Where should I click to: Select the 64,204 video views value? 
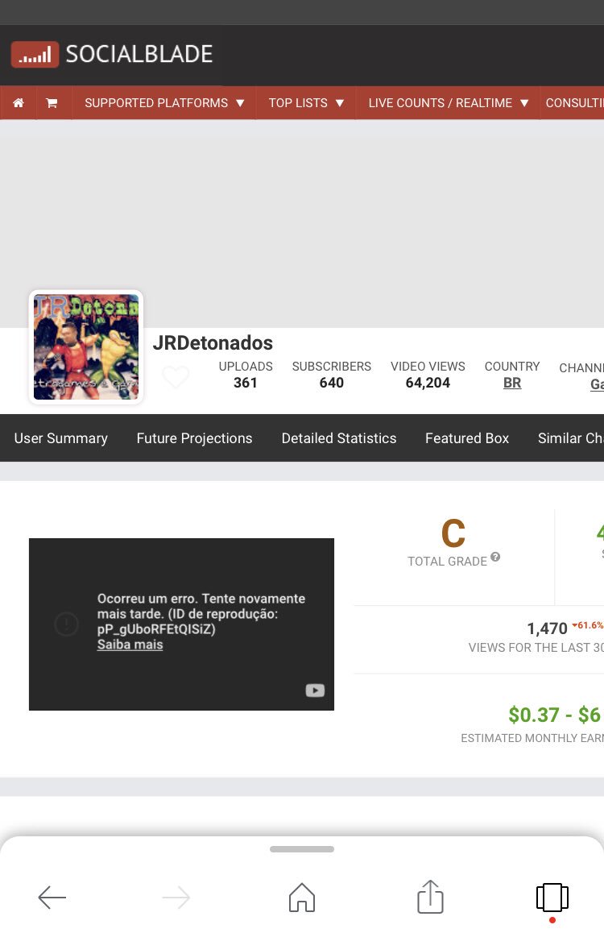[x=428, y=383]
